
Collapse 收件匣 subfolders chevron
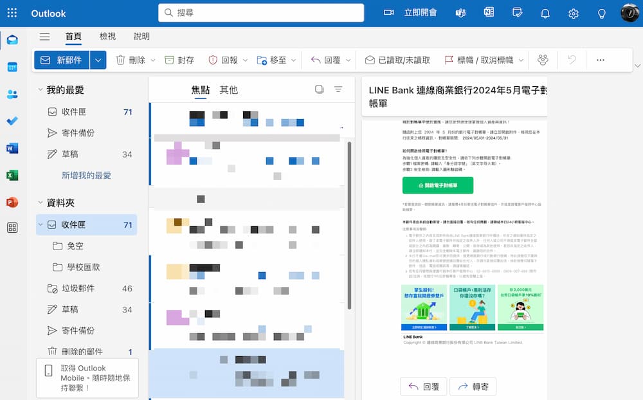coord(40,224)
